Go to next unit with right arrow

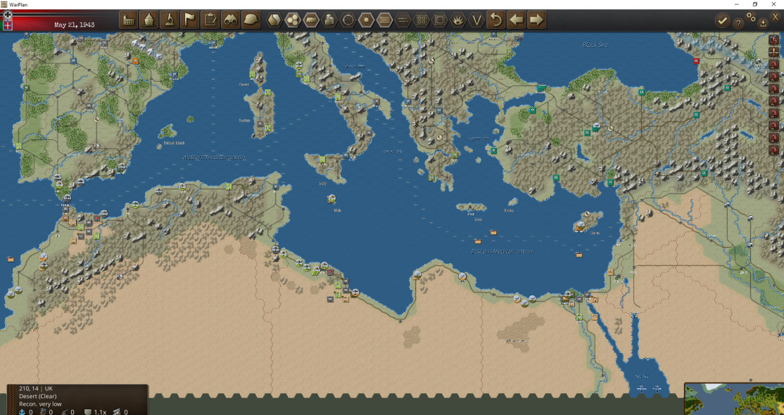pyautogui.click(x=536, y=20)
